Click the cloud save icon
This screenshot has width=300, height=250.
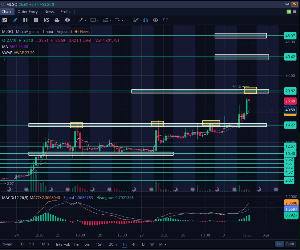(x=57, y=20)
